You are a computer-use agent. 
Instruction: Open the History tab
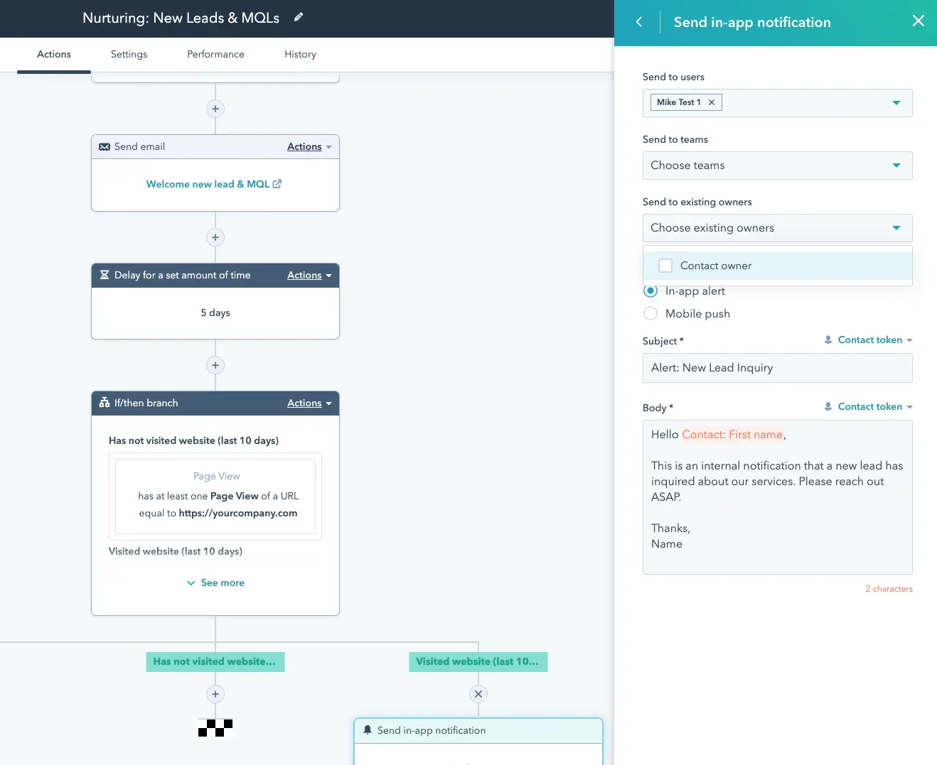299,54
